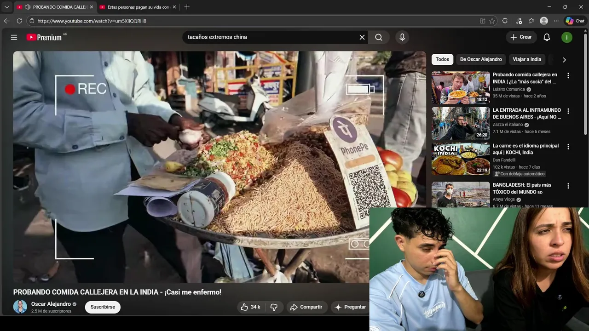Open title LA ENTRADA AL INFRAMUNDO DE BUENOS AIRES

[527, 114]
